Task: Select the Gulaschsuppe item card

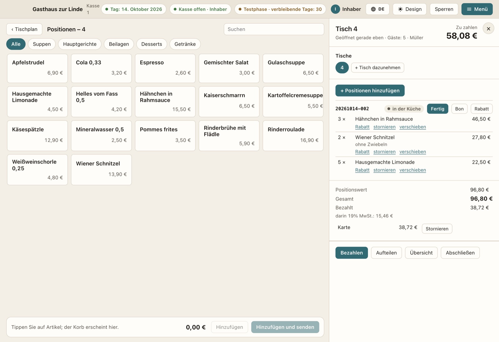Action: (x=293, y=68)
